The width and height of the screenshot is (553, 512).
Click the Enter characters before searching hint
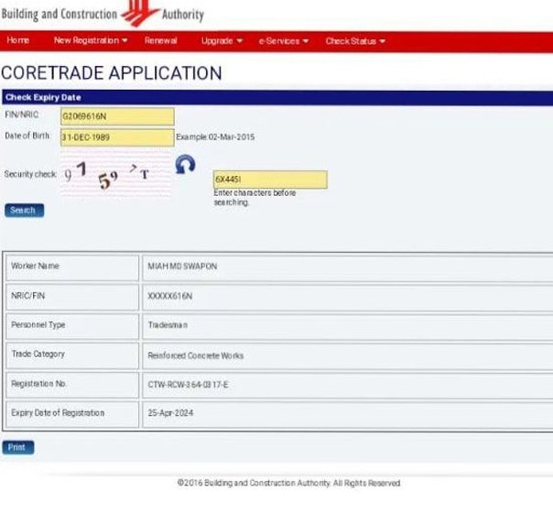(x=255, y=198)
